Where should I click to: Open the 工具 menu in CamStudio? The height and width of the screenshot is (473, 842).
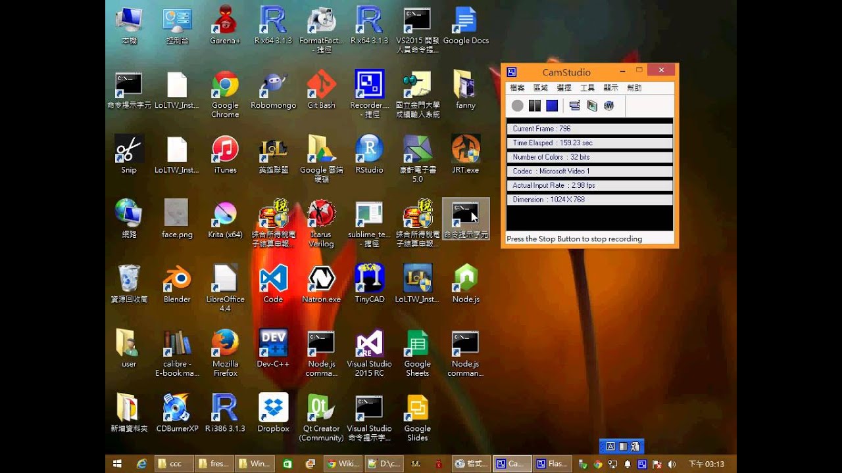tap(587, 87)
